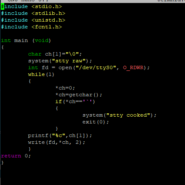
Task: Click the line '#include <stdlib.h>'
Action: (x=33, y=13)
